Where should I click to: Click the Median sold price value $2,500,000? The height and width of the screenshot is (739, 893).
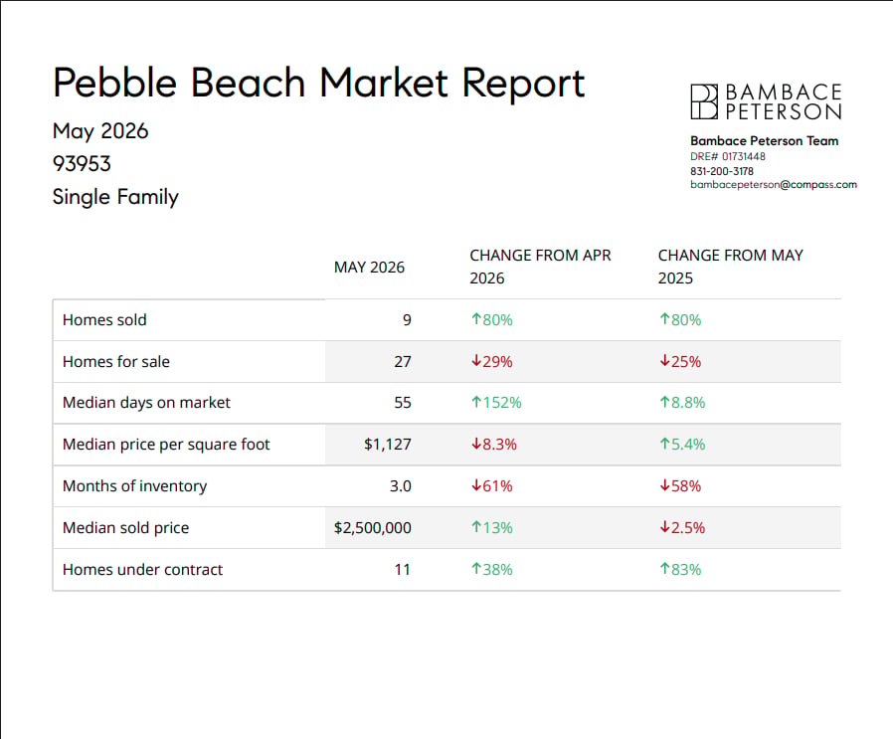[373, 527]
